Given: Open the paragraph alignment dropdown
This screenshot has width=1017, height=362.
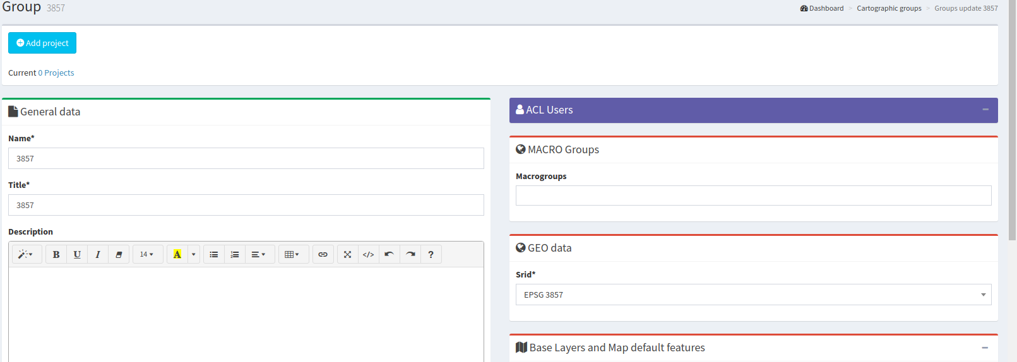Looking at the screenshot, I should (259, 254).
